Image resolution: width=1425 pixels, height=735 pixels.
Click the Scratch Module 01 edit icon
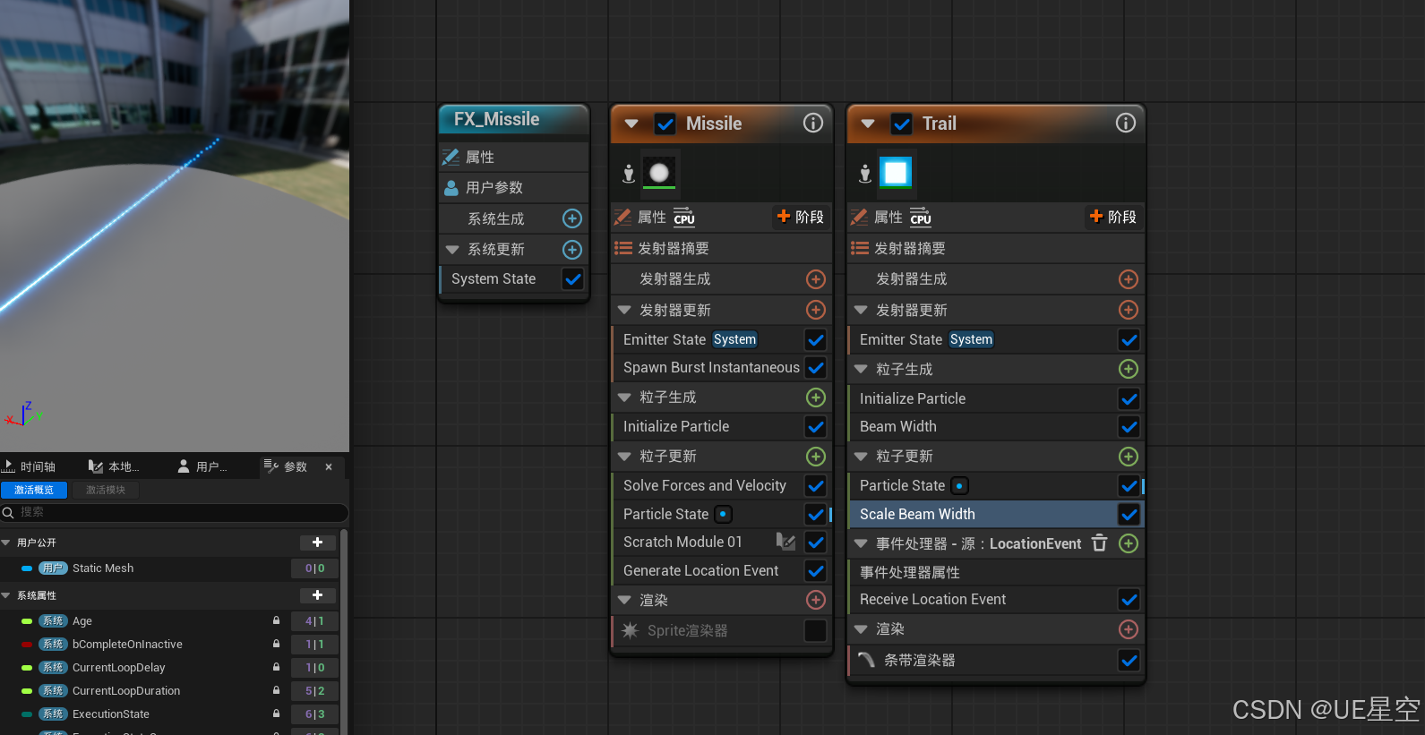785,541
